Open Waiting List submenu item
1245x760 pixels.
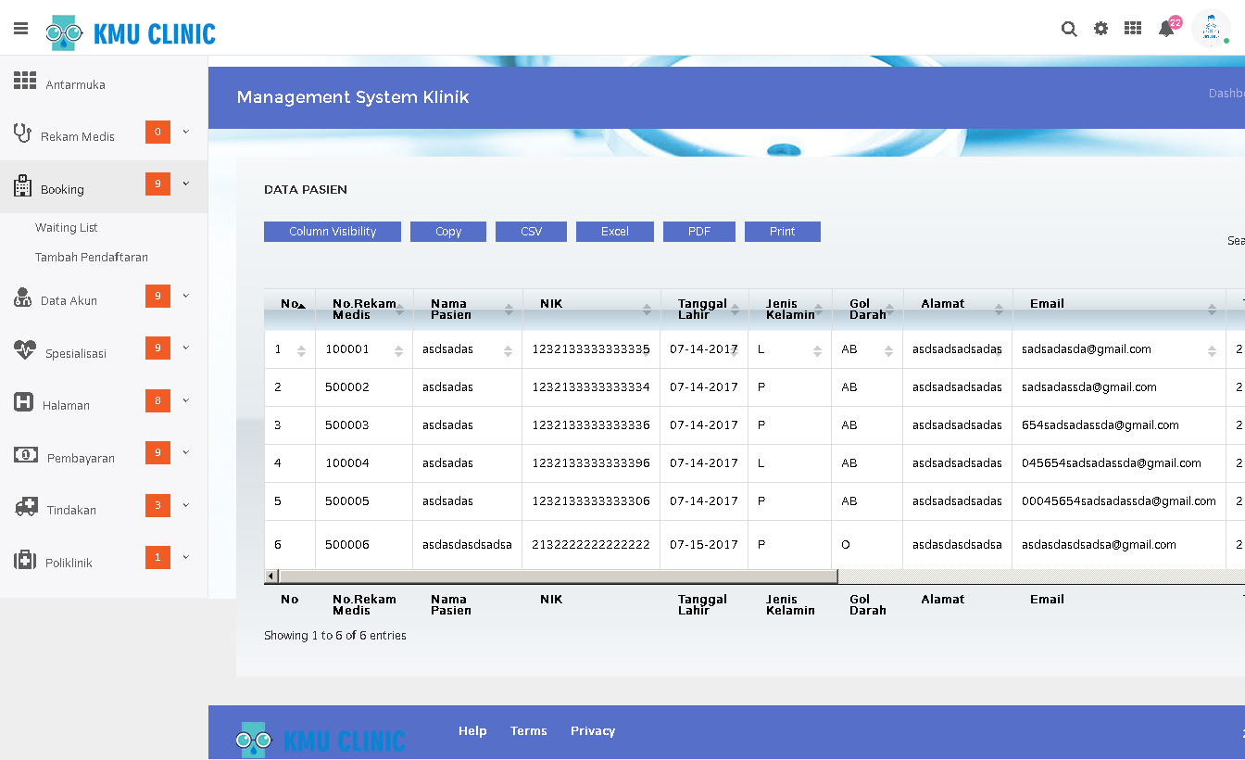click(x=67, y=228)
